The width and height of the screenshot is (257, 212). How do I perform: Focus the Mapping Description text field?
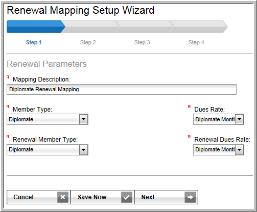122,89
